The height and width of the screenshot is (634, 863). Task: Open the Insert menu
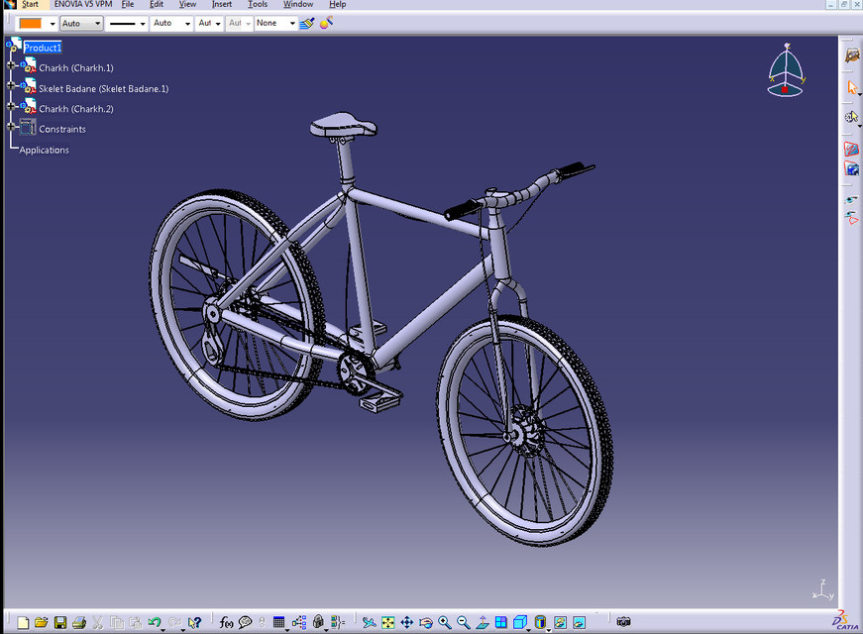(222, 5)
